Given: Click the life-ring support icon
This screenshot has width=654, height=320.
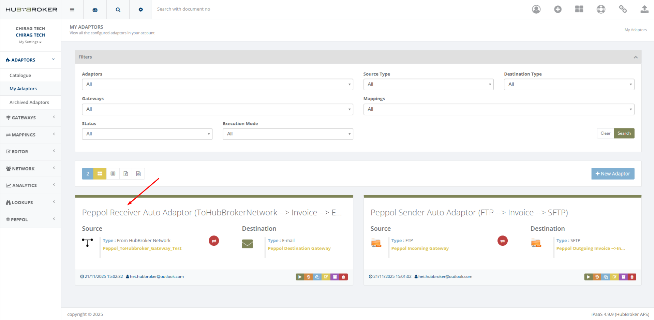Looking at the screenshot, I should (x=601, y=9).
